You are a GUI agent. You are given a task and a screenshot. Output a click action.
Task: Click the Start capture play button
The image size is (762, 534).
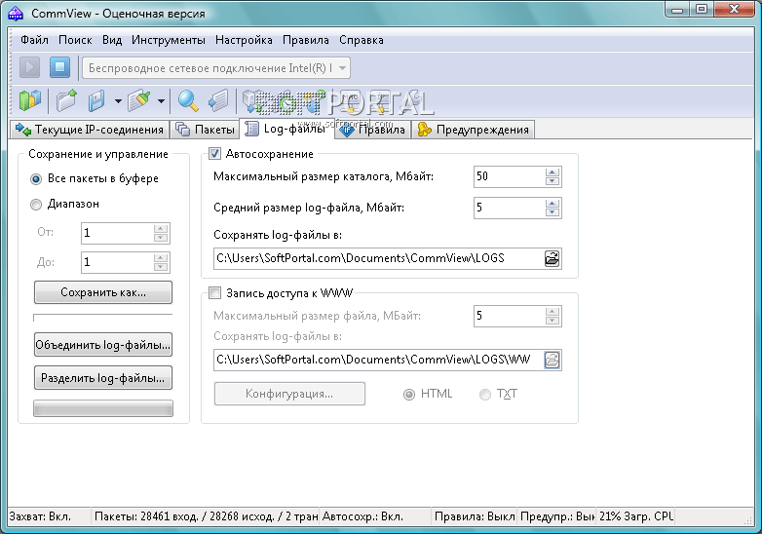coord(29,67)
